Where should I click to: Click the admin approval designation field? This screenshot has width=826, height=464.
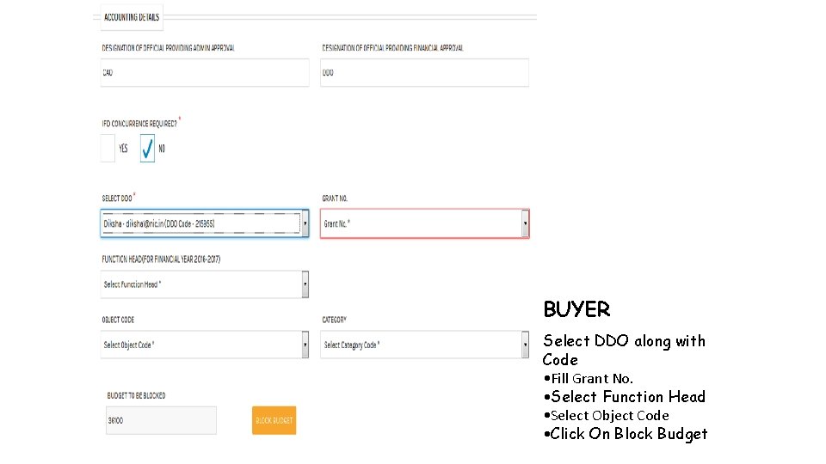tap(205, 73)
